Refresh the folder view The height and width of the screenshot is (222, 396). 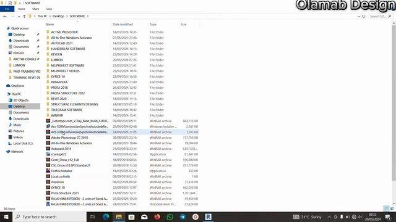(x=364, y=17)
